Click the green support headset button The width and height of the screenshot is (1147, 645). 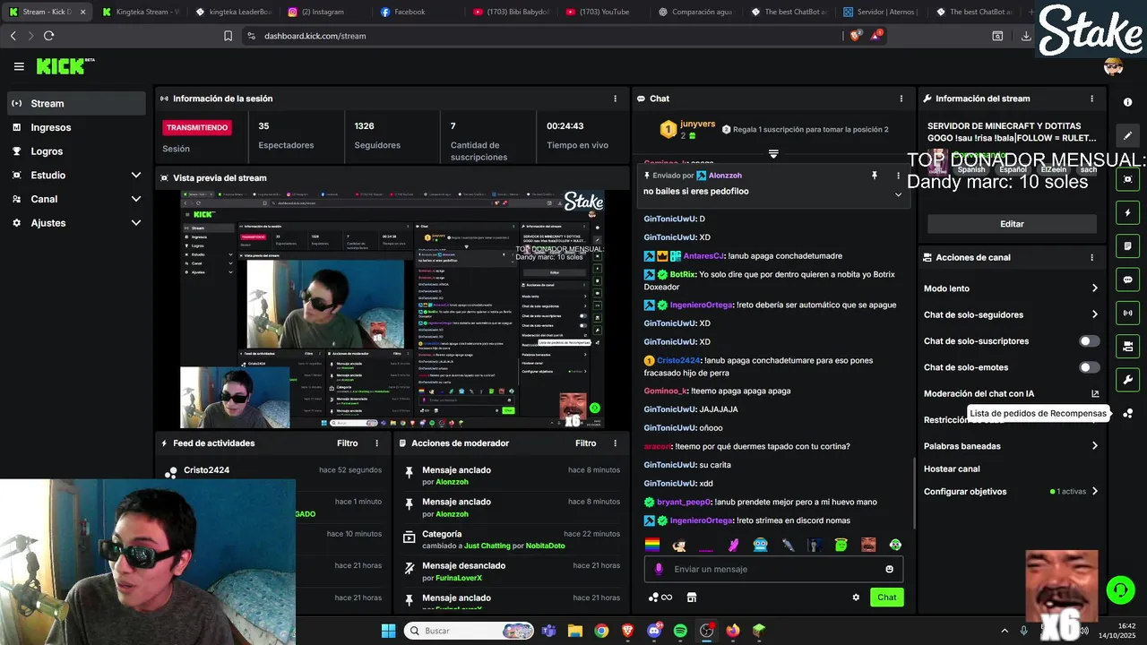click(1120, 589)
